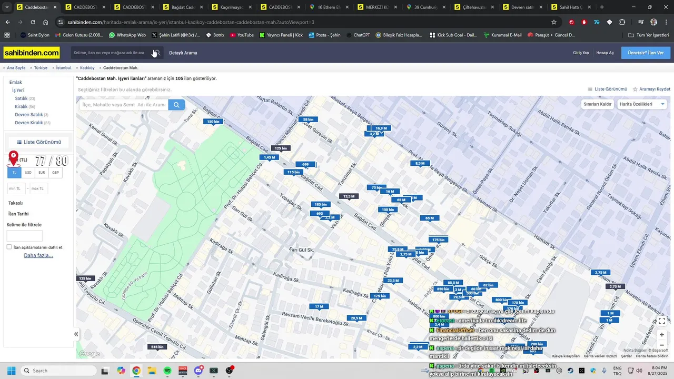This screenshot has height=379, width=674.
Task: Click the Chrome profile avatar
Action: tap(653, 22)
